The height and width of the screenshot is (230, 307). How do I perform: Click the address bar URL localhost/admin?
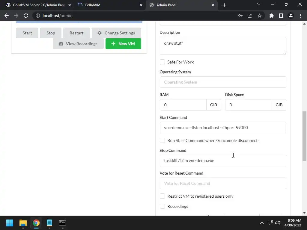(57, 16)
